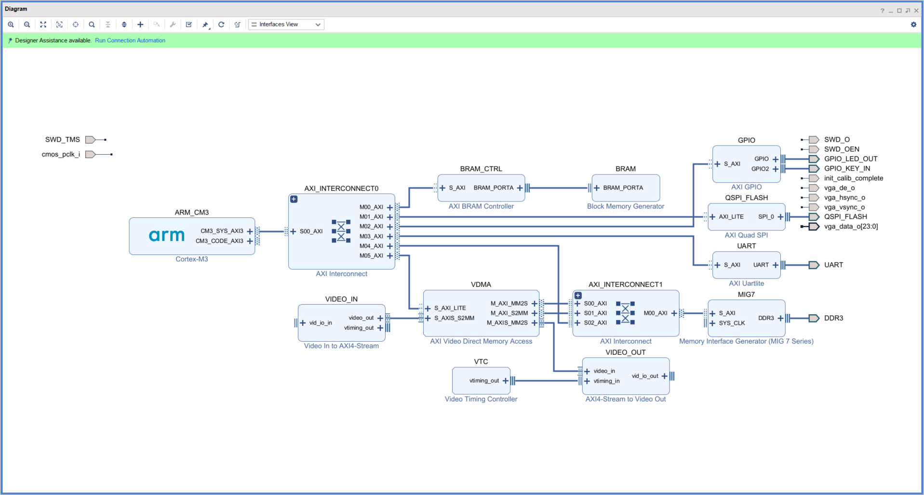Select the Zoom Out tool
This screenshot has width=924, height=495.
(x=27, y=24)
